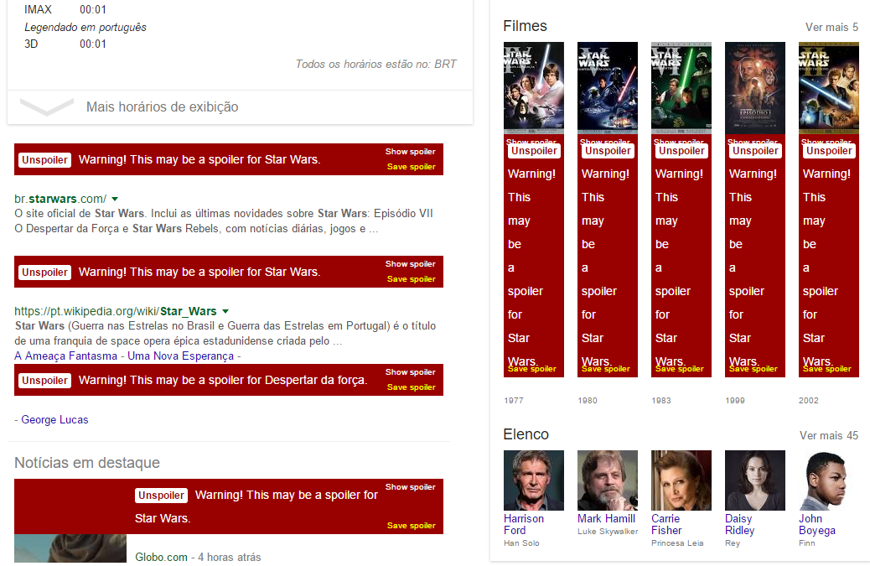
Task: Click Unspoiler button above Wikipedia result
Action: (x=45, y=273)
